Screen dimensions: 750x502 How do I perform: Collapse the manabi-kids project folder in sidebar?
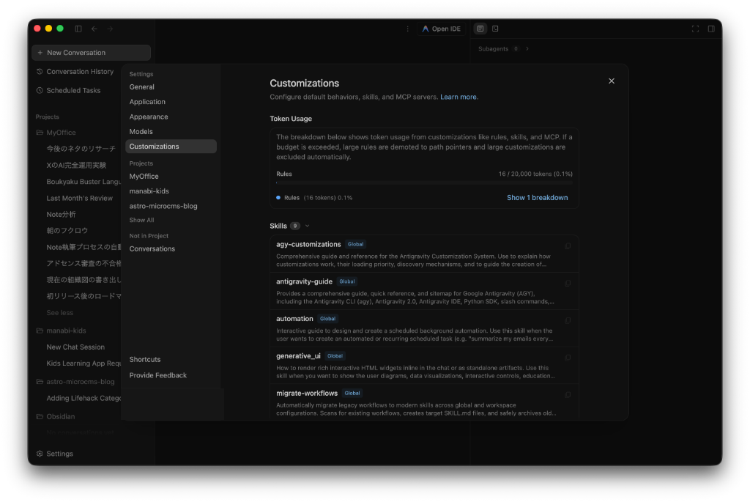tap(40, 331)
